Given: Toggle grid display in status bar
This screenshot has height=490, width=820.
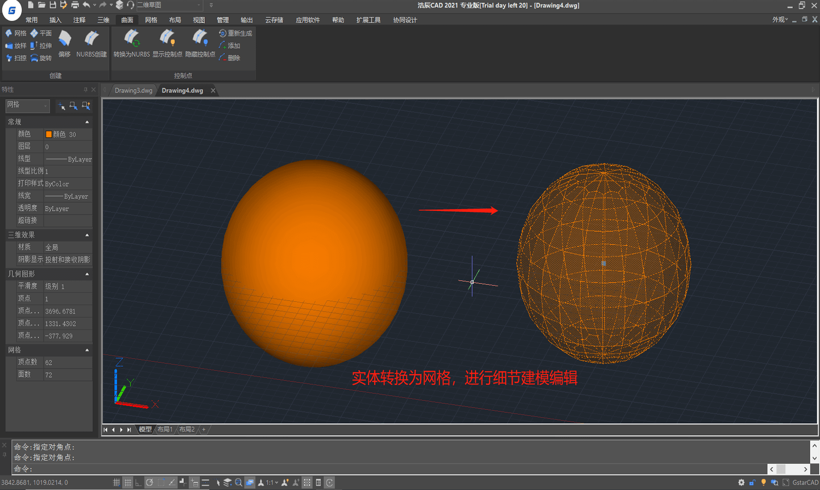Looking at the screenshot, I should 128,482.
